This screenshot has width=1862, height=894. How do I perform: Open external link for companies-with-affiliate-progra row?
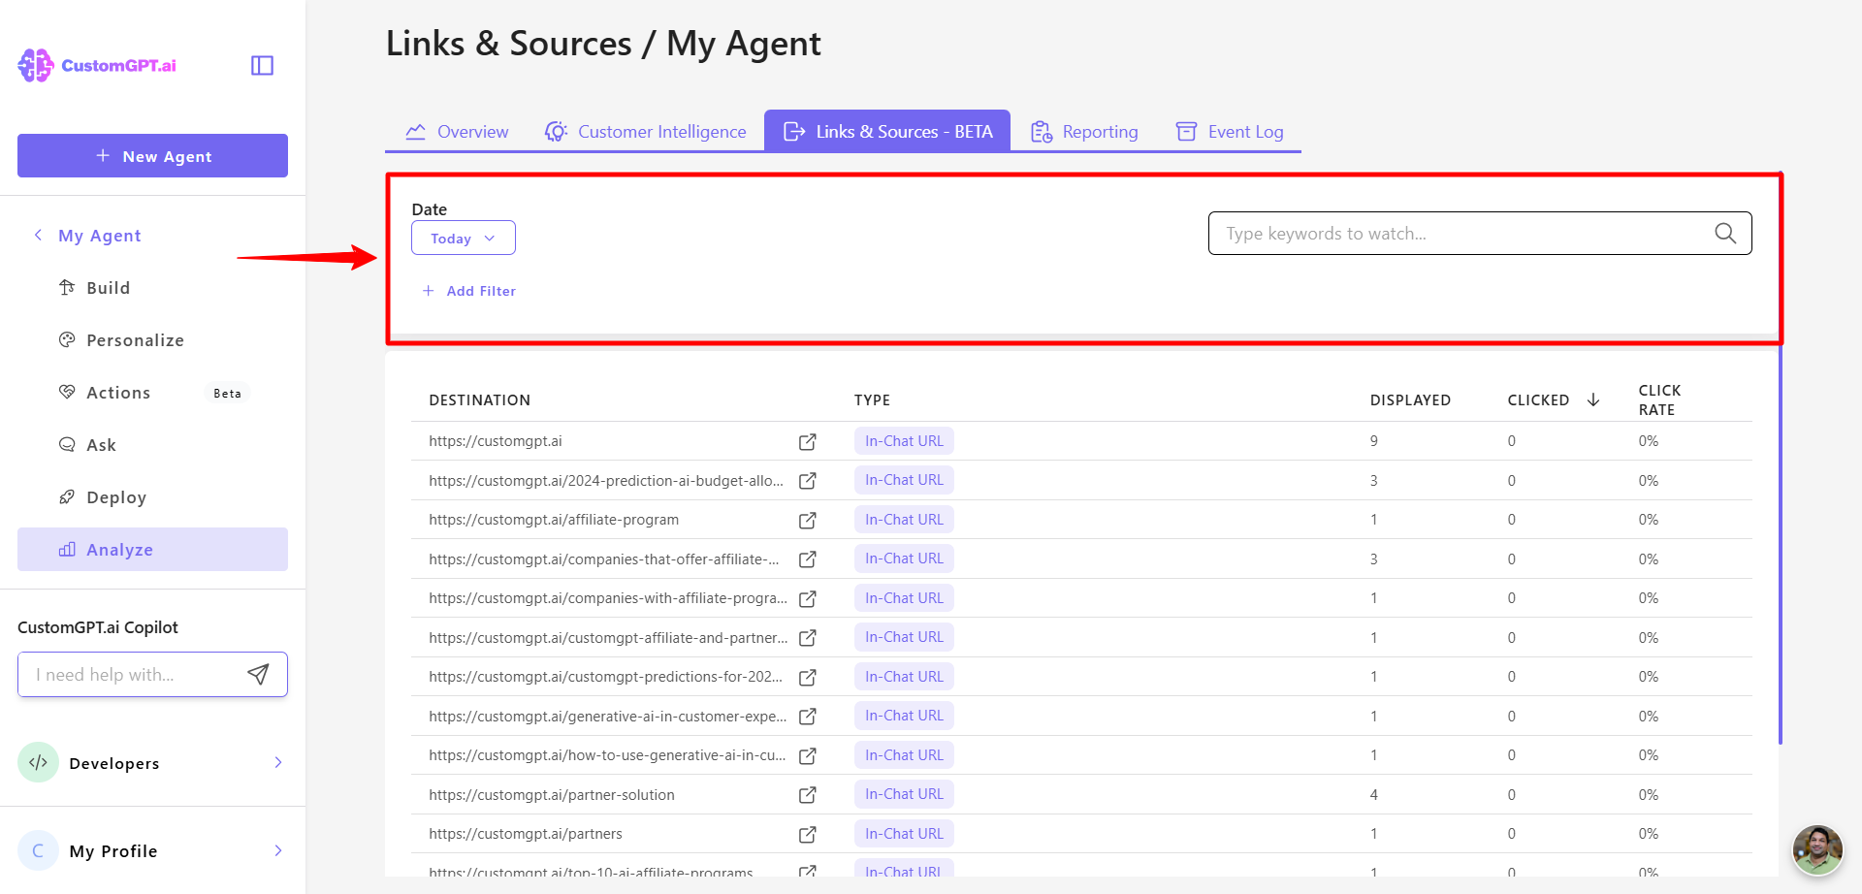(x=807, y=599)
